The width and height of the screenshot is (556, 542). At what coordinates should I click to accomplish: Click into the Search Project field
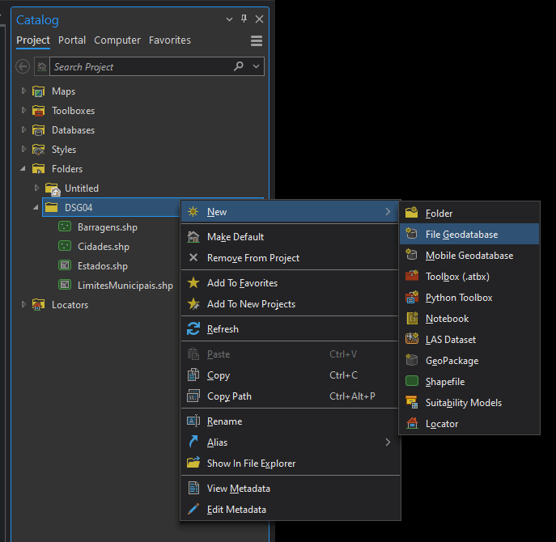click(x=138, y=66)
